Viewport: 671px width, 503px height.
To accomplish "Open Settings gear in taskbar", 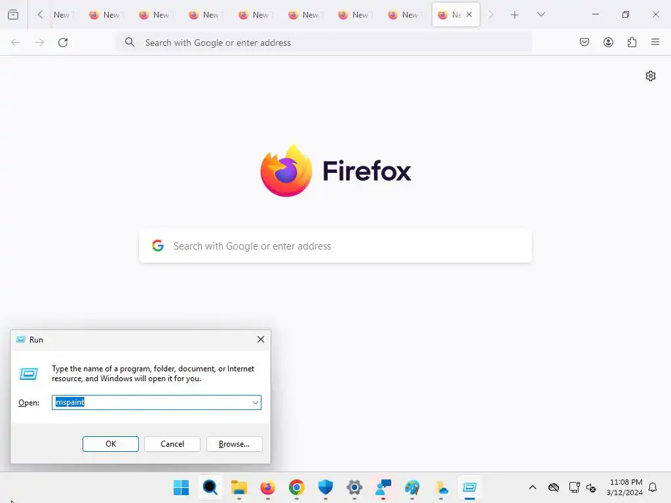I will 355,487.
